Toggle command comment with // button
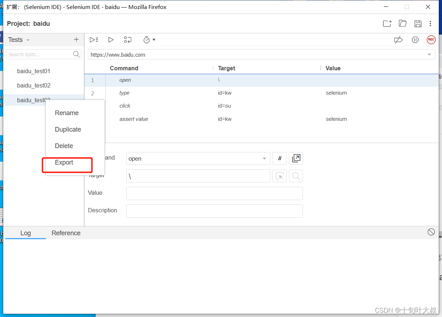442x317 pixels. [280, 158]
